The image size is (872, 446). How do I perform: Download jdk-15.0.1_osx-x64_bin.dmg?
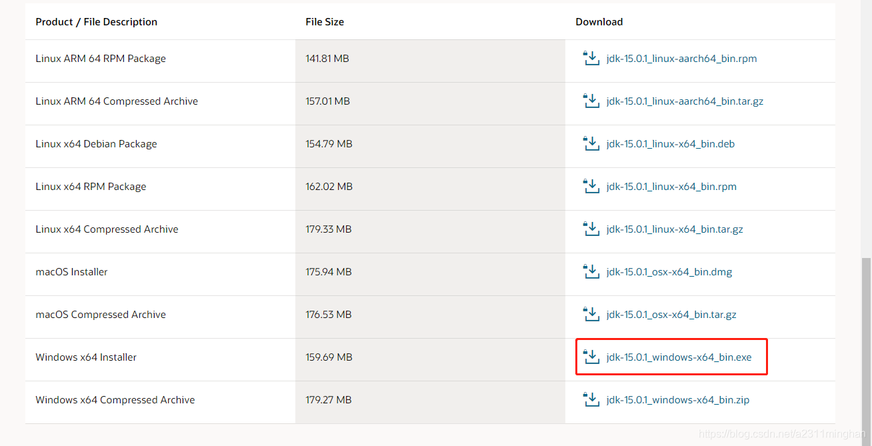coord(669,272)
